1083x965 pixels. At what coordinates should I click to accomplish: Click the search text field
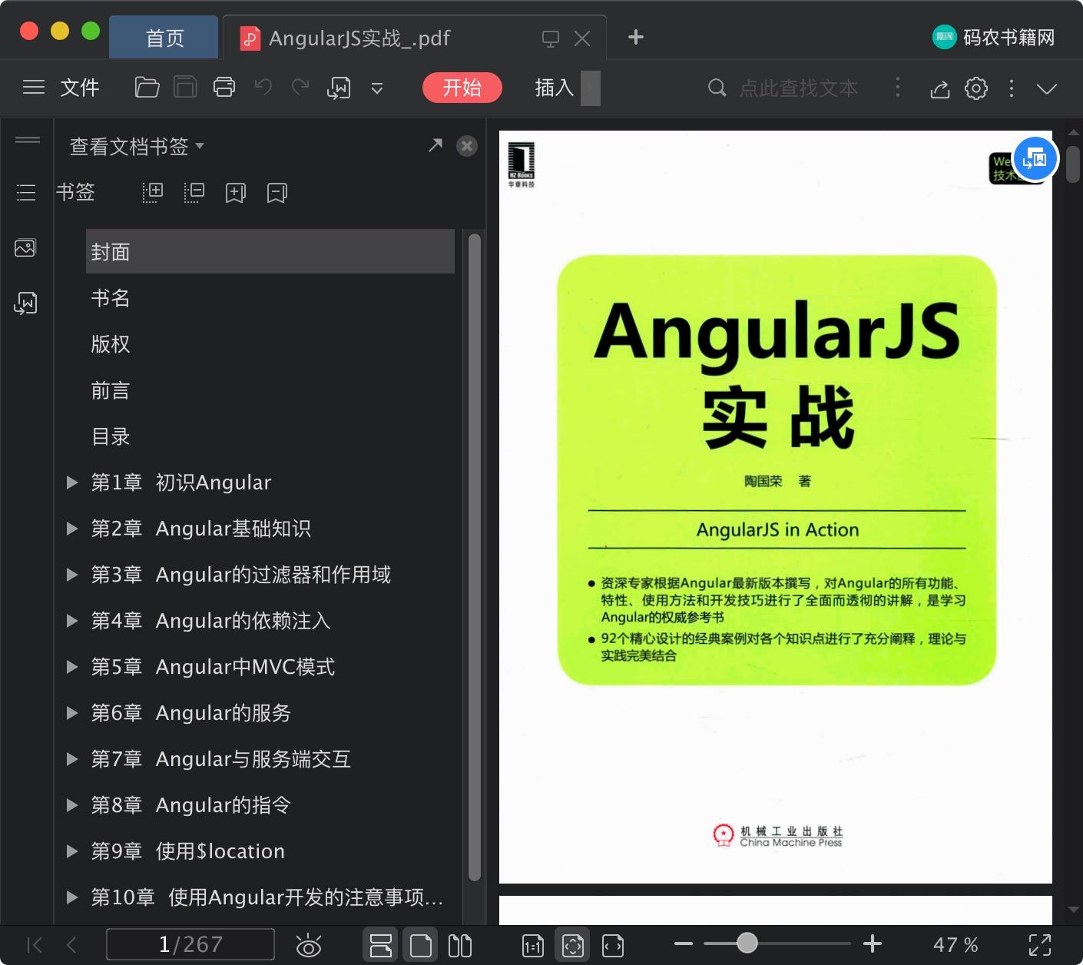[x=798, y=88]
